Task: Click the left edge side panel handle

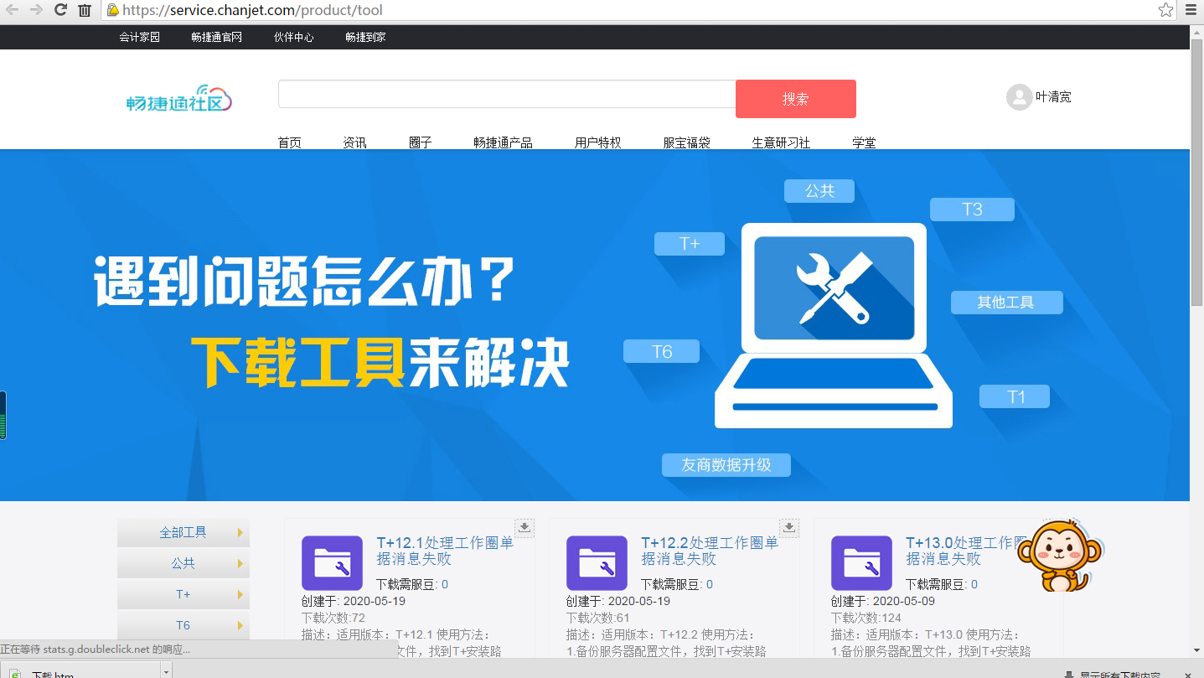Action: pyautogui.click(x=3, y=415)
